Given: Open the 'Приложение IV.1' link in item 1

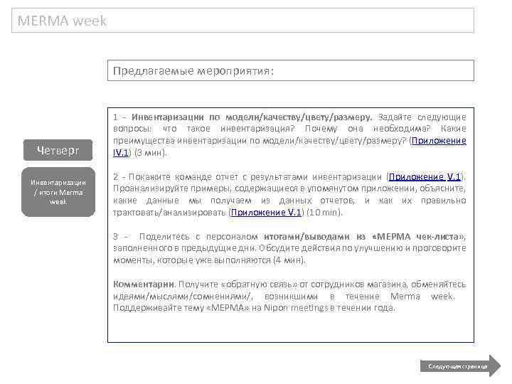Looking at the screenshot, I should (x=439, y=141).
